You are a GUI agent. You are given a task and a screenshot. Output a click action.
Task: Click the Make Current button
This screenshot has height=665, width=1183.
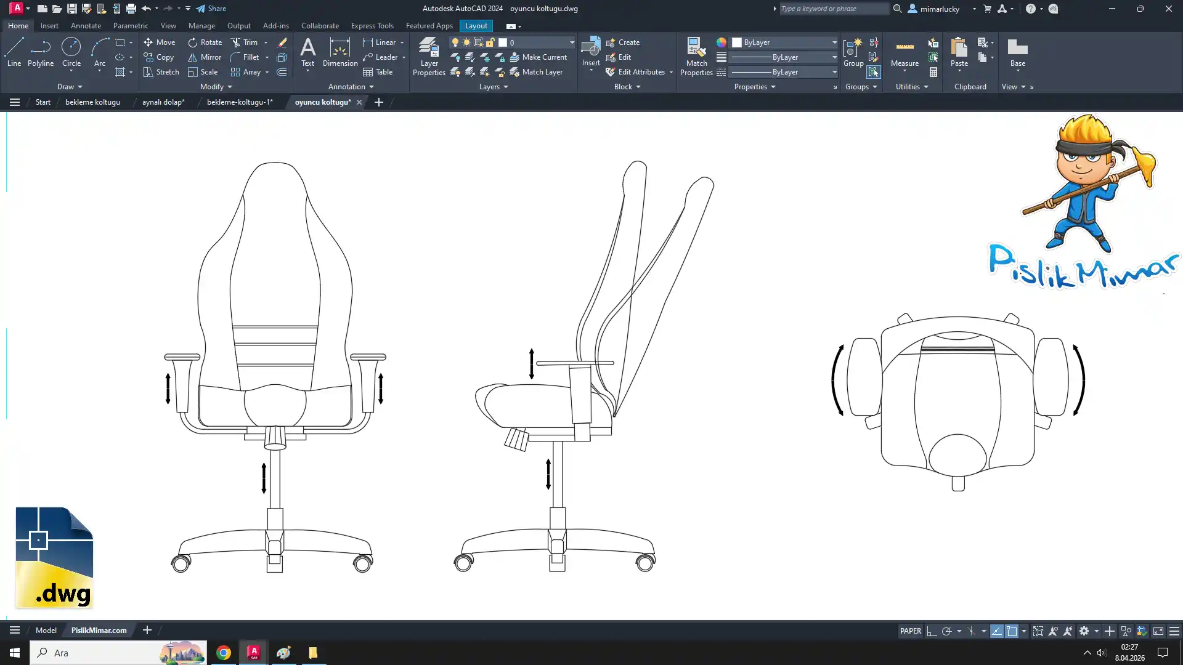(538, 57)
